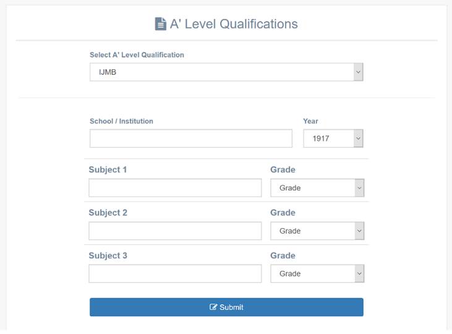
Task: Click into the Subject 1 text field
Action: pyautogui.click(x=175, y=188)
